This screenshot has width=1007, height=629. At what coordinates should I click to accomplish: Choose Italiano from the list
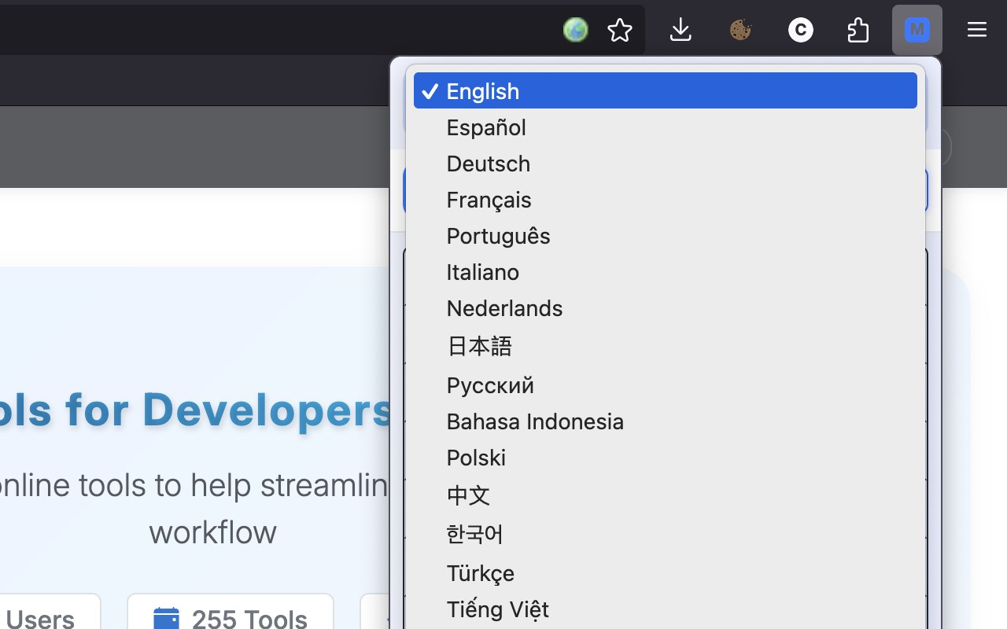pos(665,272)
